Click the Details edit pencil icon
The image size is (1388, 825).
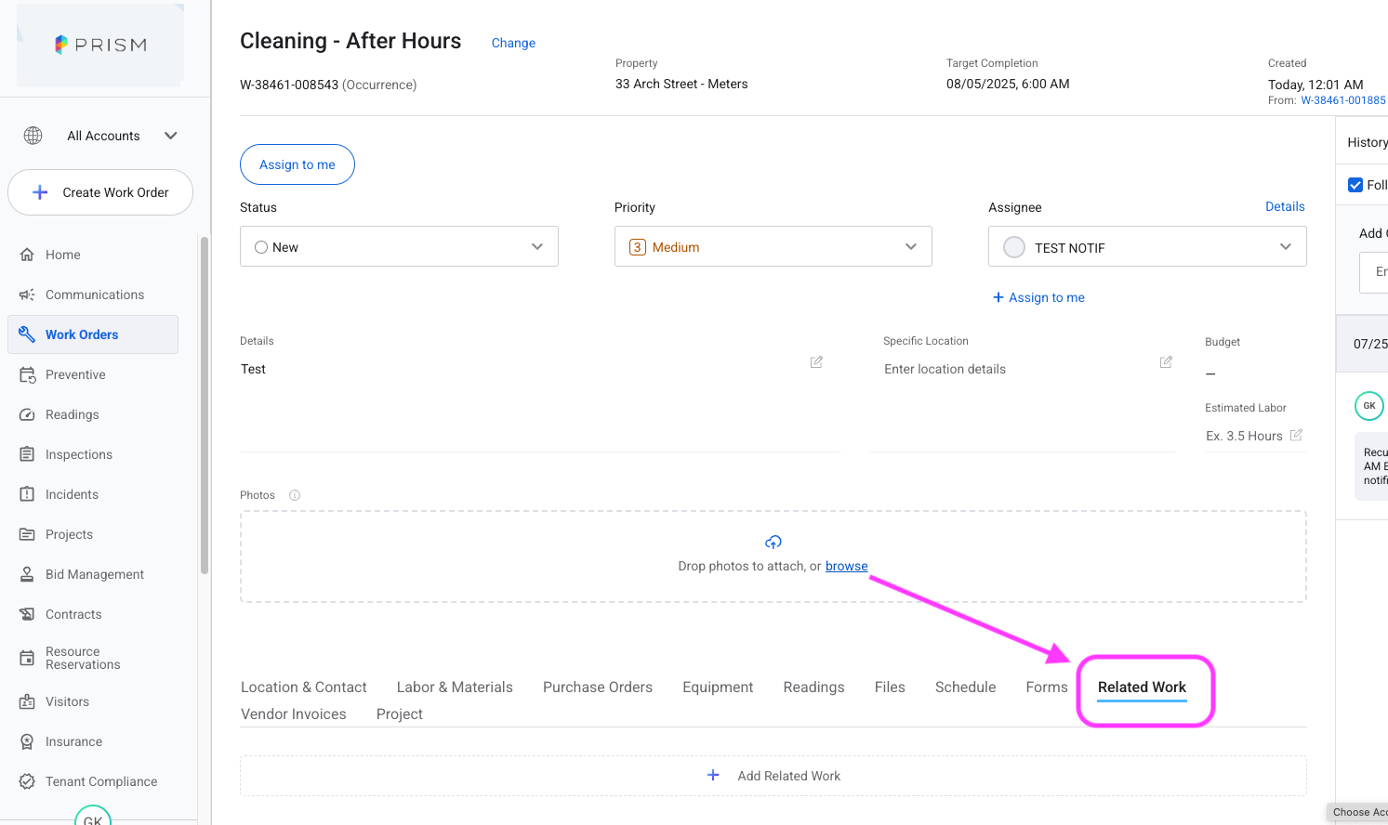[816, 362]
